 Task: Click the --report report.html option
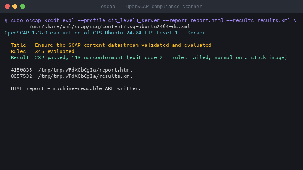point(193,21)
